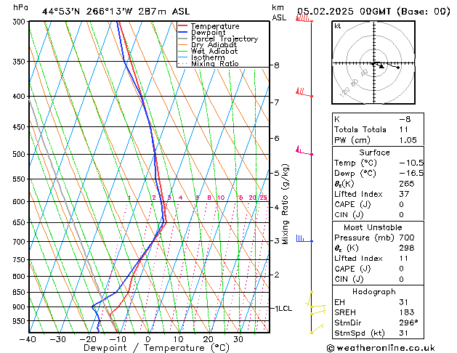Click the 8 km altitude label

(x=277, y=65)
